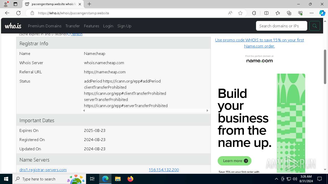The height and width of the screenshot is (184, 328).
Task: Click the page vertical scrollbar thumb
Action: click(325, 67)
